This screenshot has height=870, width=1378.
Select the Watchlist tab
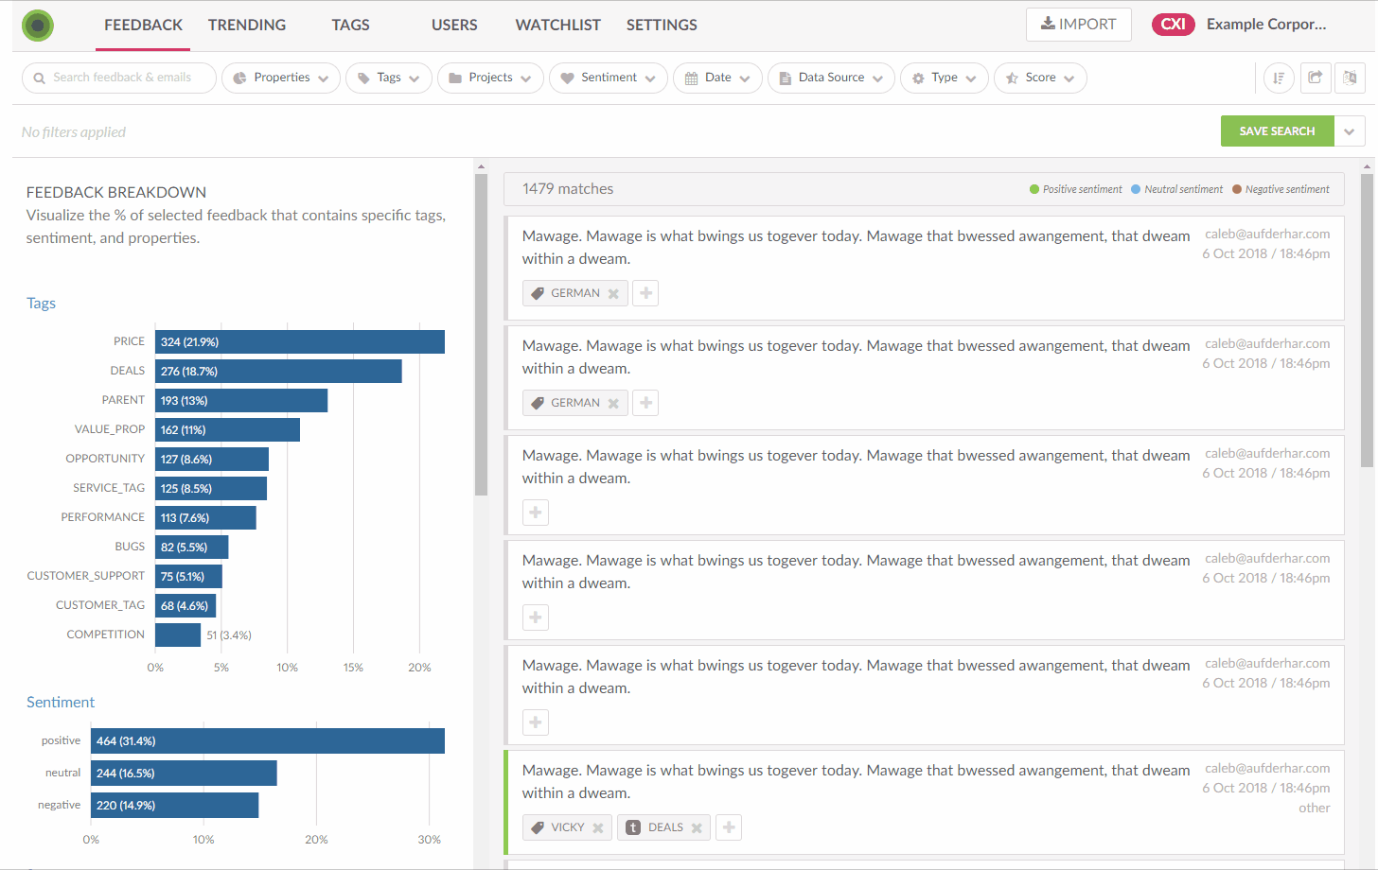pos(558,26)
